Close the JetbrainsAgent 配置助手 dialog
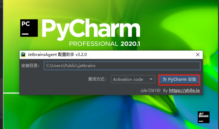 click(x=198, y=55)
